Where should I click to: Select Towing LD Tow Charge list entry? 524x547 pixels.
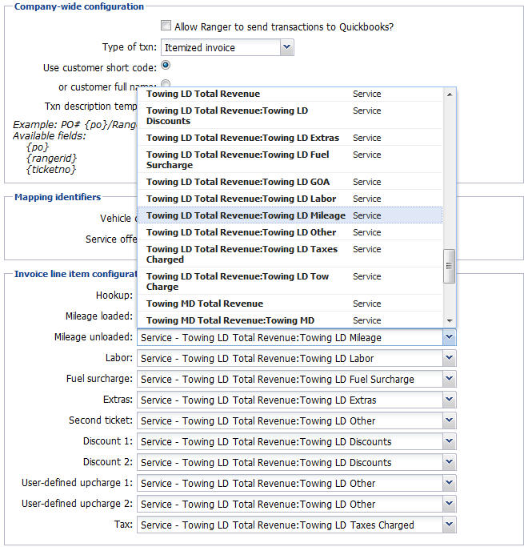click(241, 281)
